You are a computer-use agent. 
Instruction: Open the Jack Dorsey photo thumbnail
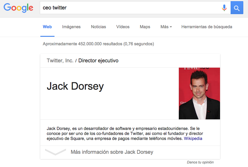pyautogui.click(x=199, y=93)
